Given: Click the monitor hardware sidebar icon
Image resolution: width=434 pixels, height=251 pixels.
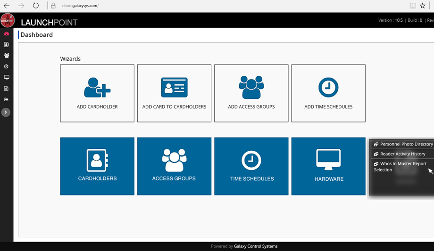Looking at the screenshot, I should click(6, 77).
